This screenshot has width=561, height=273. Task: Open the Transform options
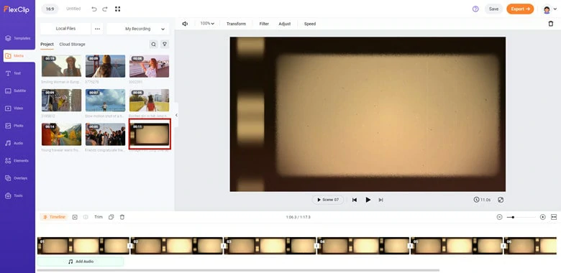pyautogui.click(x=236, y=24)
